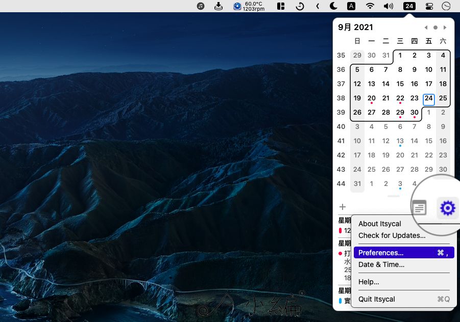Click the Itsycal 24 date menu bar icon
The width and height of the screenshot is (460, 322).
pyautogui.click(x=409, y=6)
